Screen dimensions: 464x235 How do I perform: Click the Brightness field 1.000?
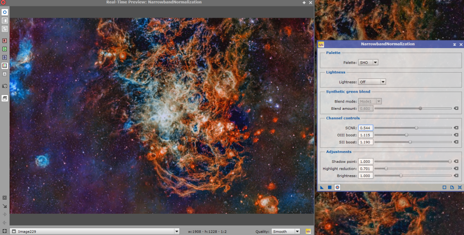[366, 176]
